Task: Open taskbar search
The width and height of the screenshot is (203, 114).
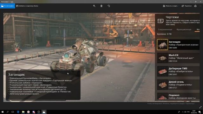Action: 8,112
